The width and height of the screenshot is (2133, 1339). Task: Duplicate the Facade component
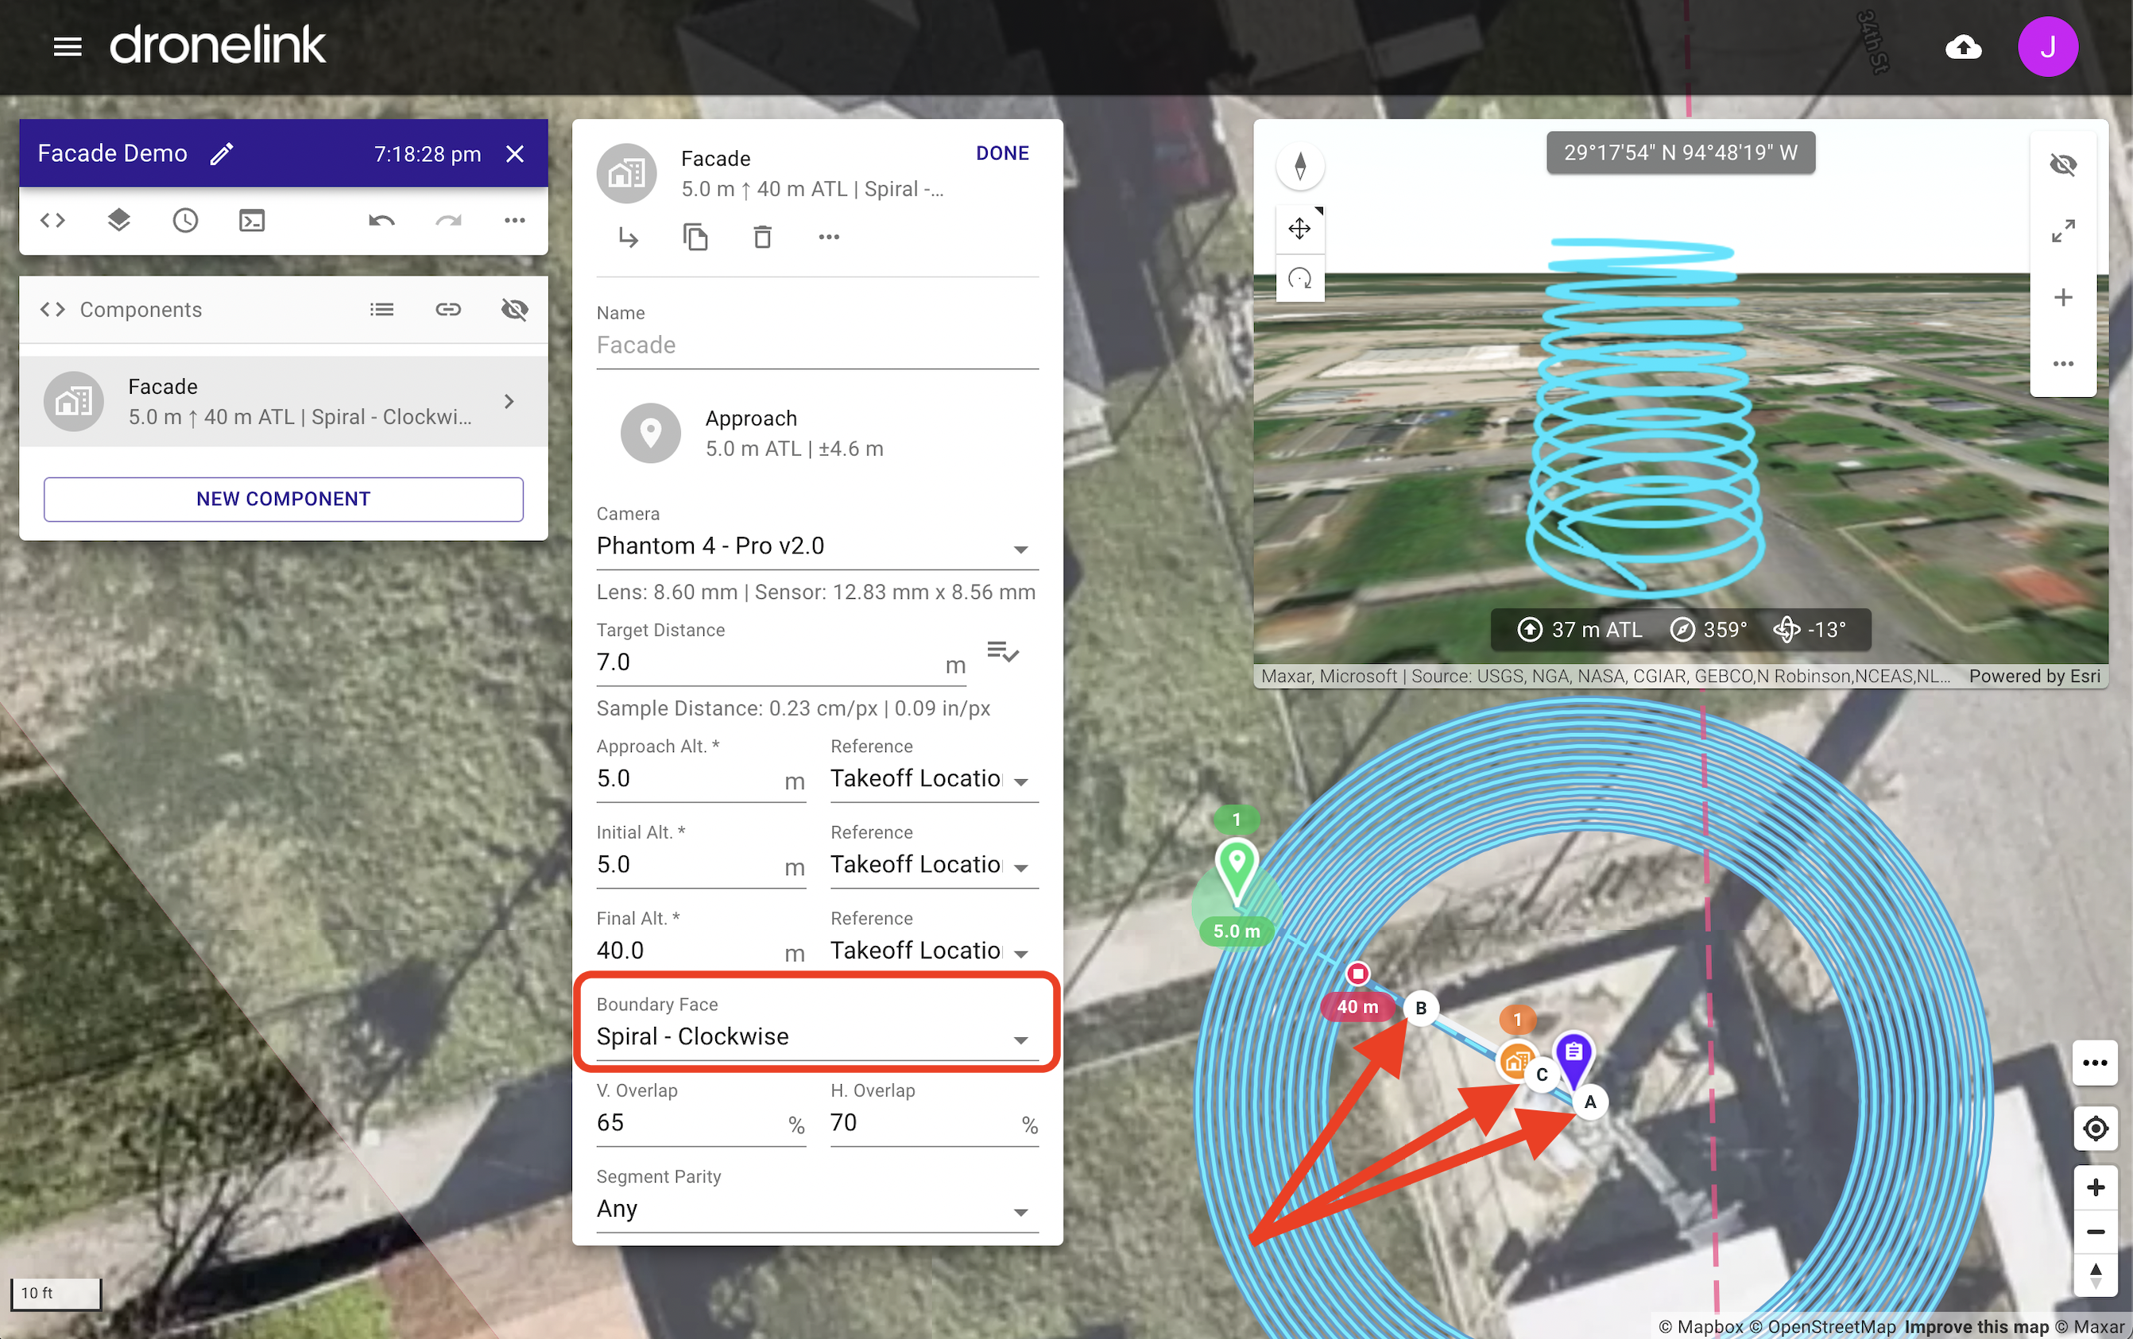pos(695,237)
